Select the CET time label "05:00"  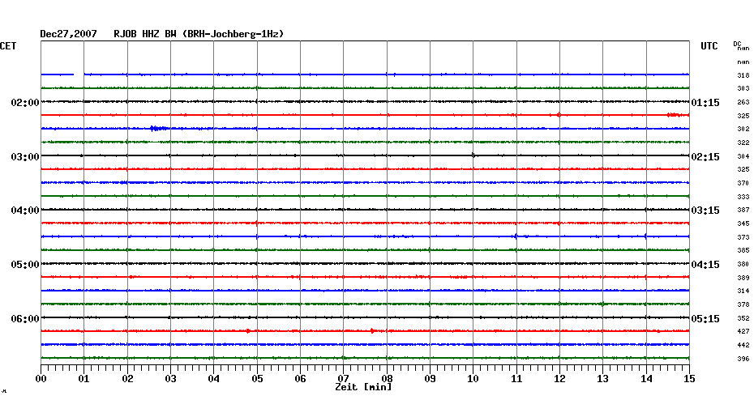[25, 265]
